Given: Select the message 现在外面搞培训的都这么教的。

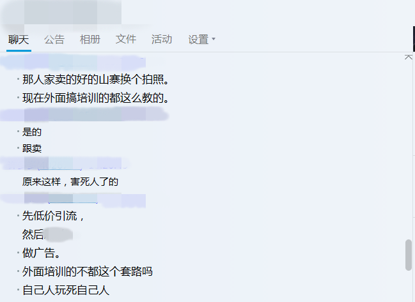Looking at the screenshot, I should (95, 98).
